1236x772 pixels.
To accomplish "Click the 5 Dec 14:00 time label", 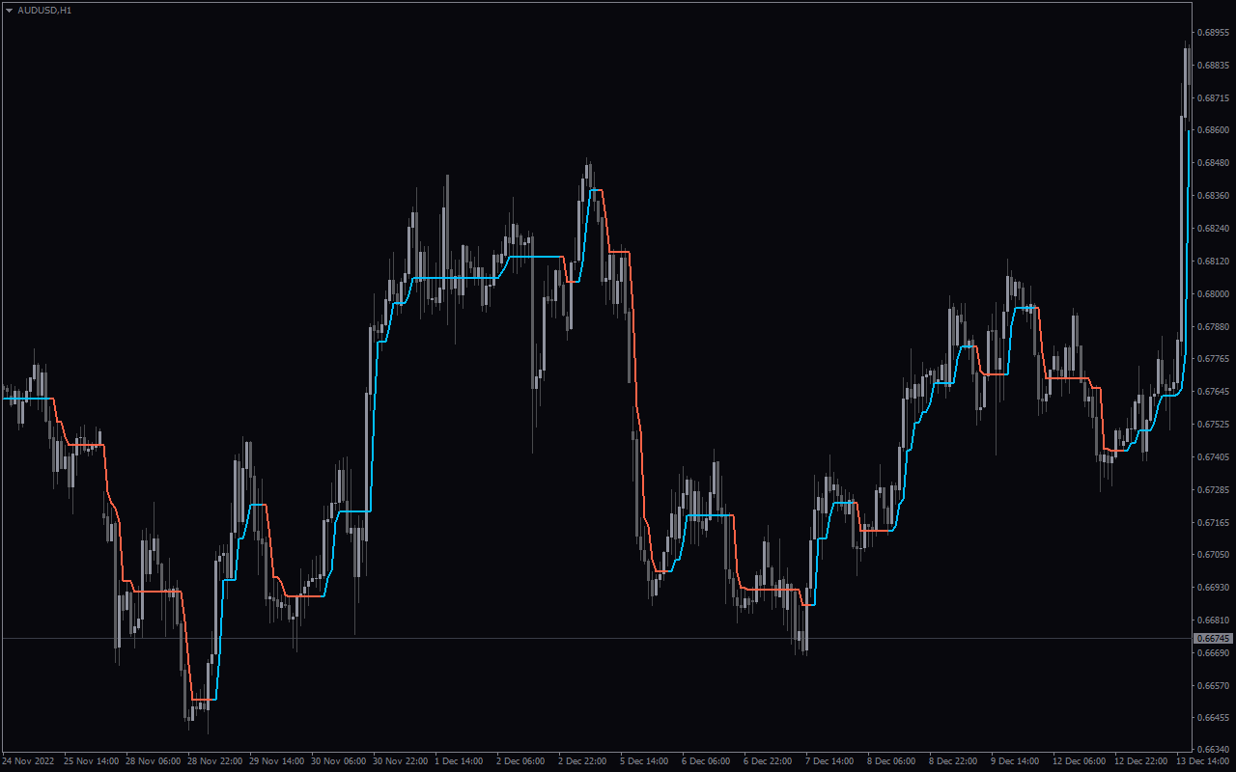I will [x=644, y=761].
